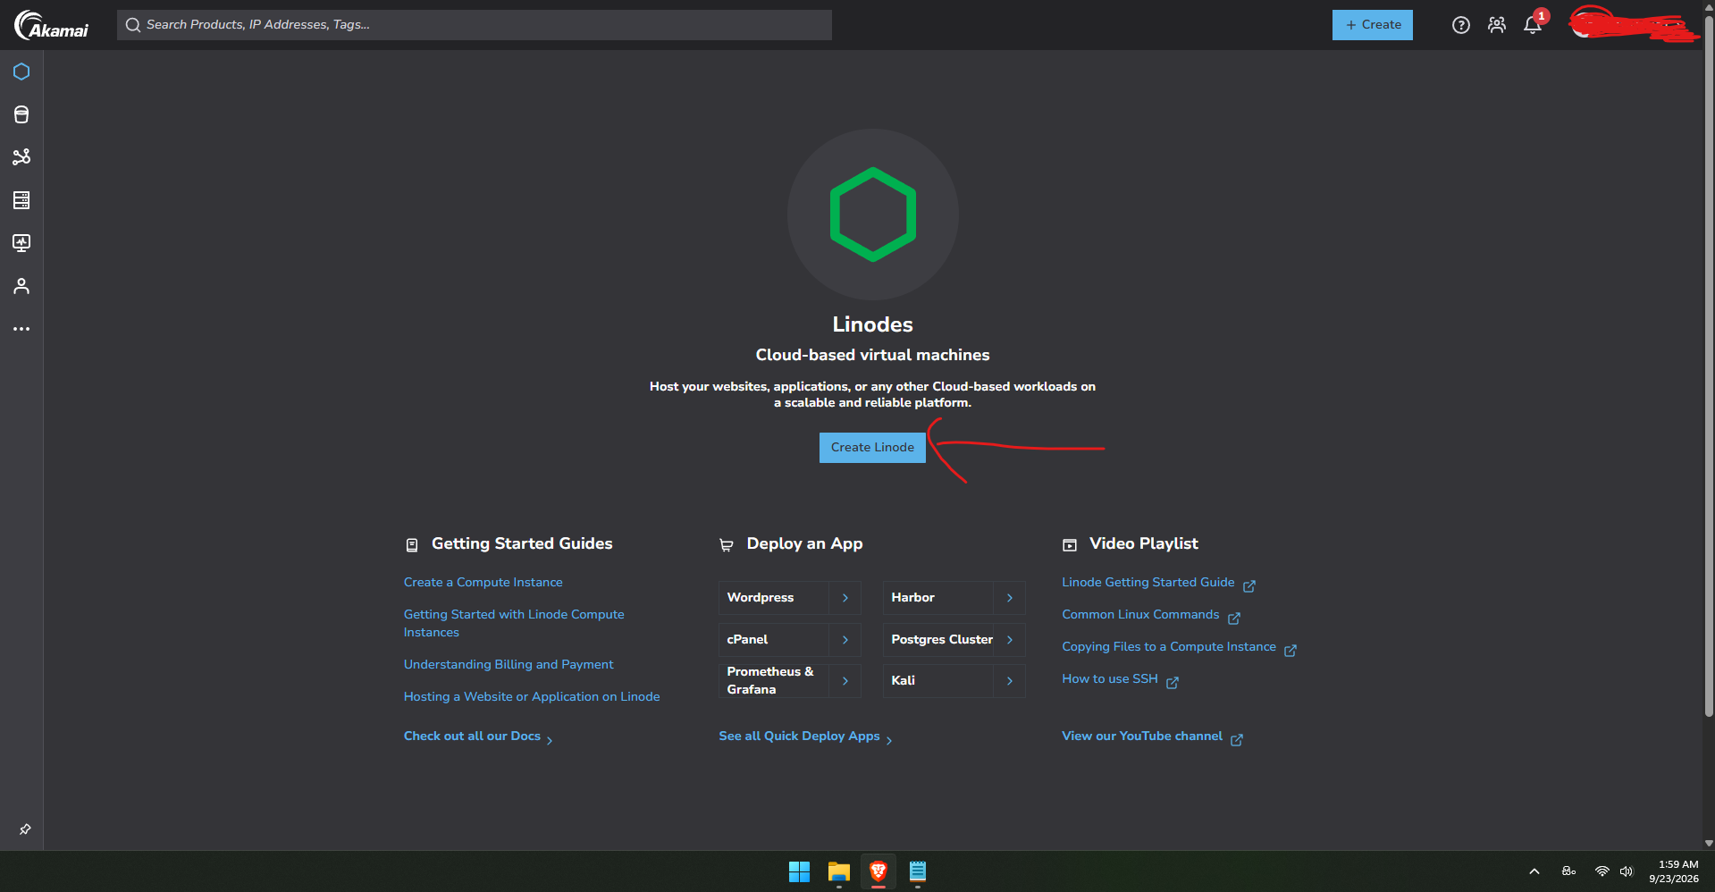Expand Harbor app chevron
Viewport: 1715px width, 892px height.
point(1010,598)
